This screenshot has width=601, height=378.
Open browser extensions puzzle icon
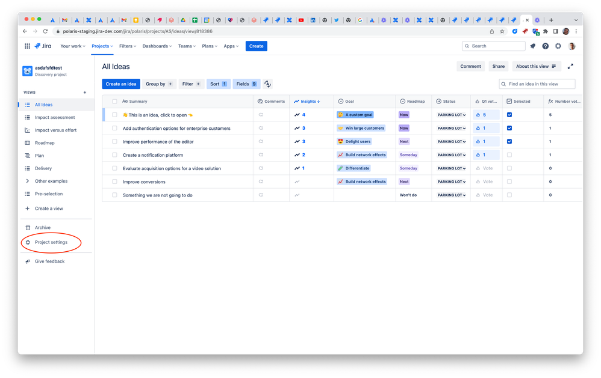pos(546,31)
